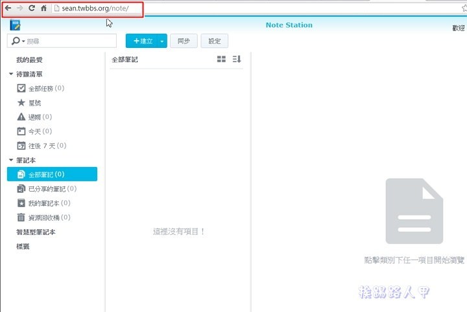Click the 搜尋 search input field

click(70, 41)
